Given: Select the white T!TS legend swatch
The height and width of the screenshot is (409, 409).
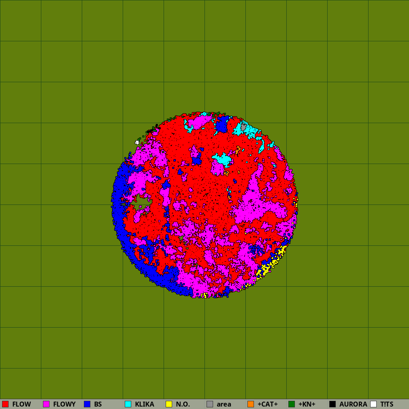Looking at the screenshot, I should pos(373,404).
